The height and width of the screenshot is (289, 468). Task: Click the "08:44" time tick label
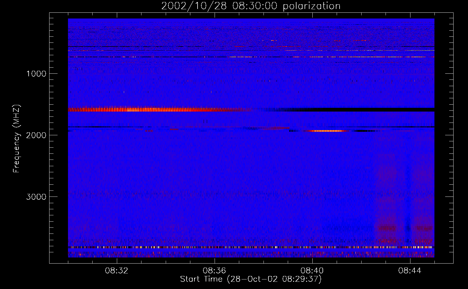(410, 271)
